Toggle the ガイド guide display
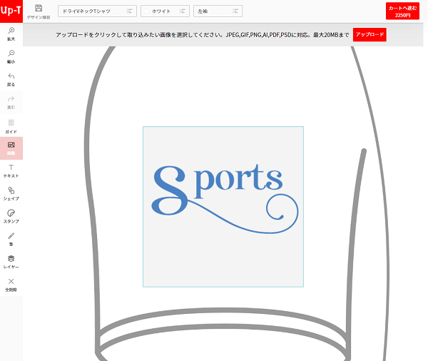Viewport: 428px width, 361px height. (x=11, y=125)
